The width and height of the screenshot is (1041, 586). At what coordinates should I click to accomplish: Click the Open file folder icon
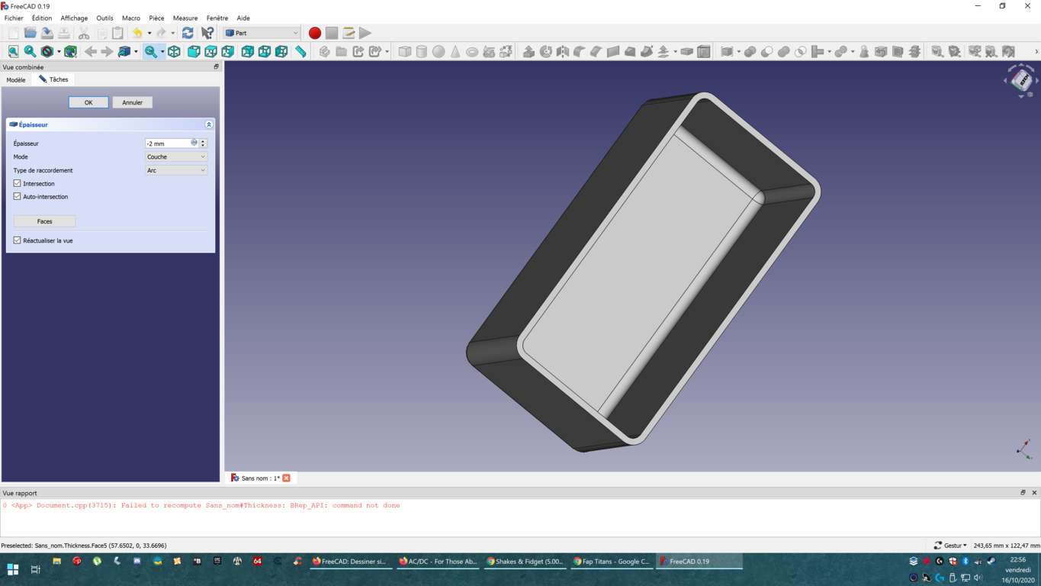(30, 33)
